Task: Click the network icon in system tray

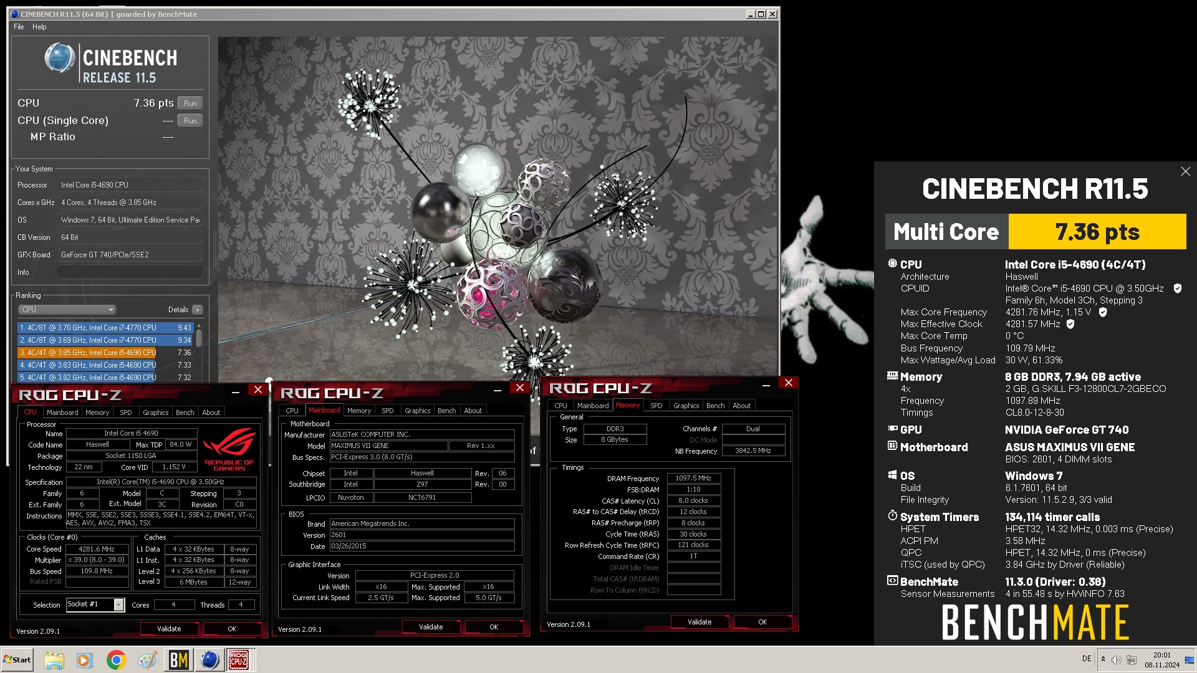Action: tap(1132, 660)
